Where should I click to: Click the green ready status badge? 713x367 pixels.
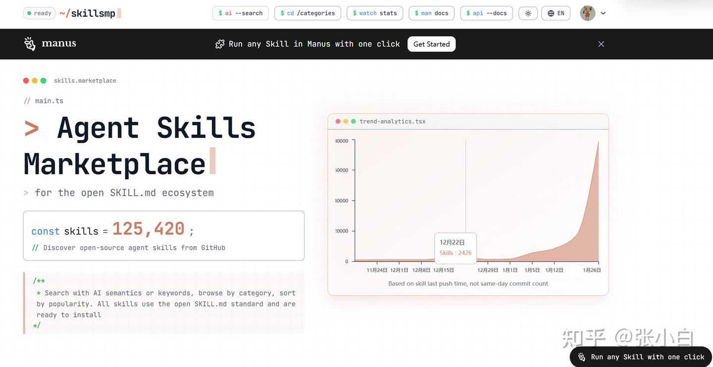[39, 13]
